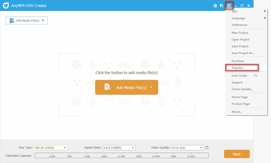
Task: Select Check Update... menu entry
Action: tap(242, 89)
